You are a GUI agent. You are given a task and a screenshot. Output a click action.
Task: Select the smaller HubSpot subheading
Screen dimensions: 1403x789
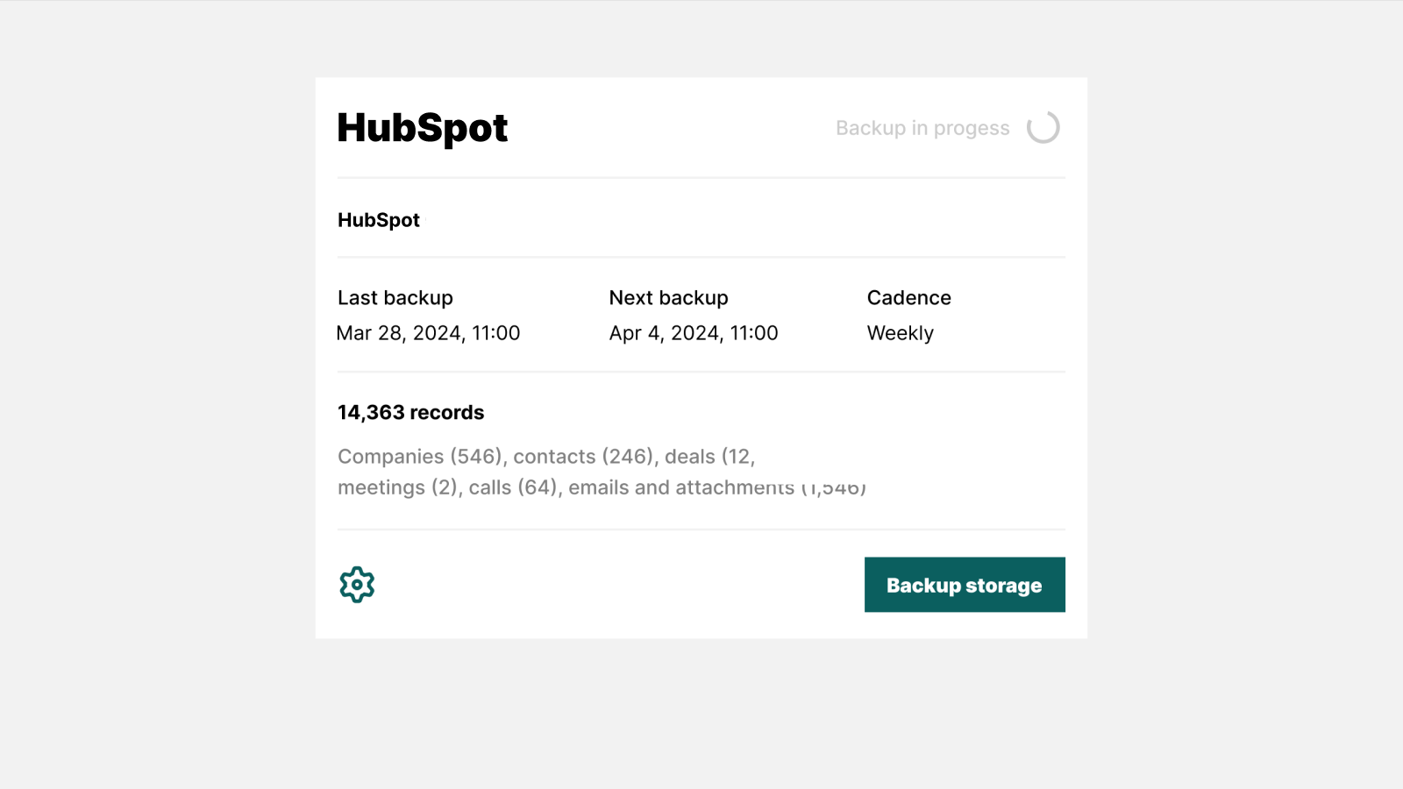point(379,220)
